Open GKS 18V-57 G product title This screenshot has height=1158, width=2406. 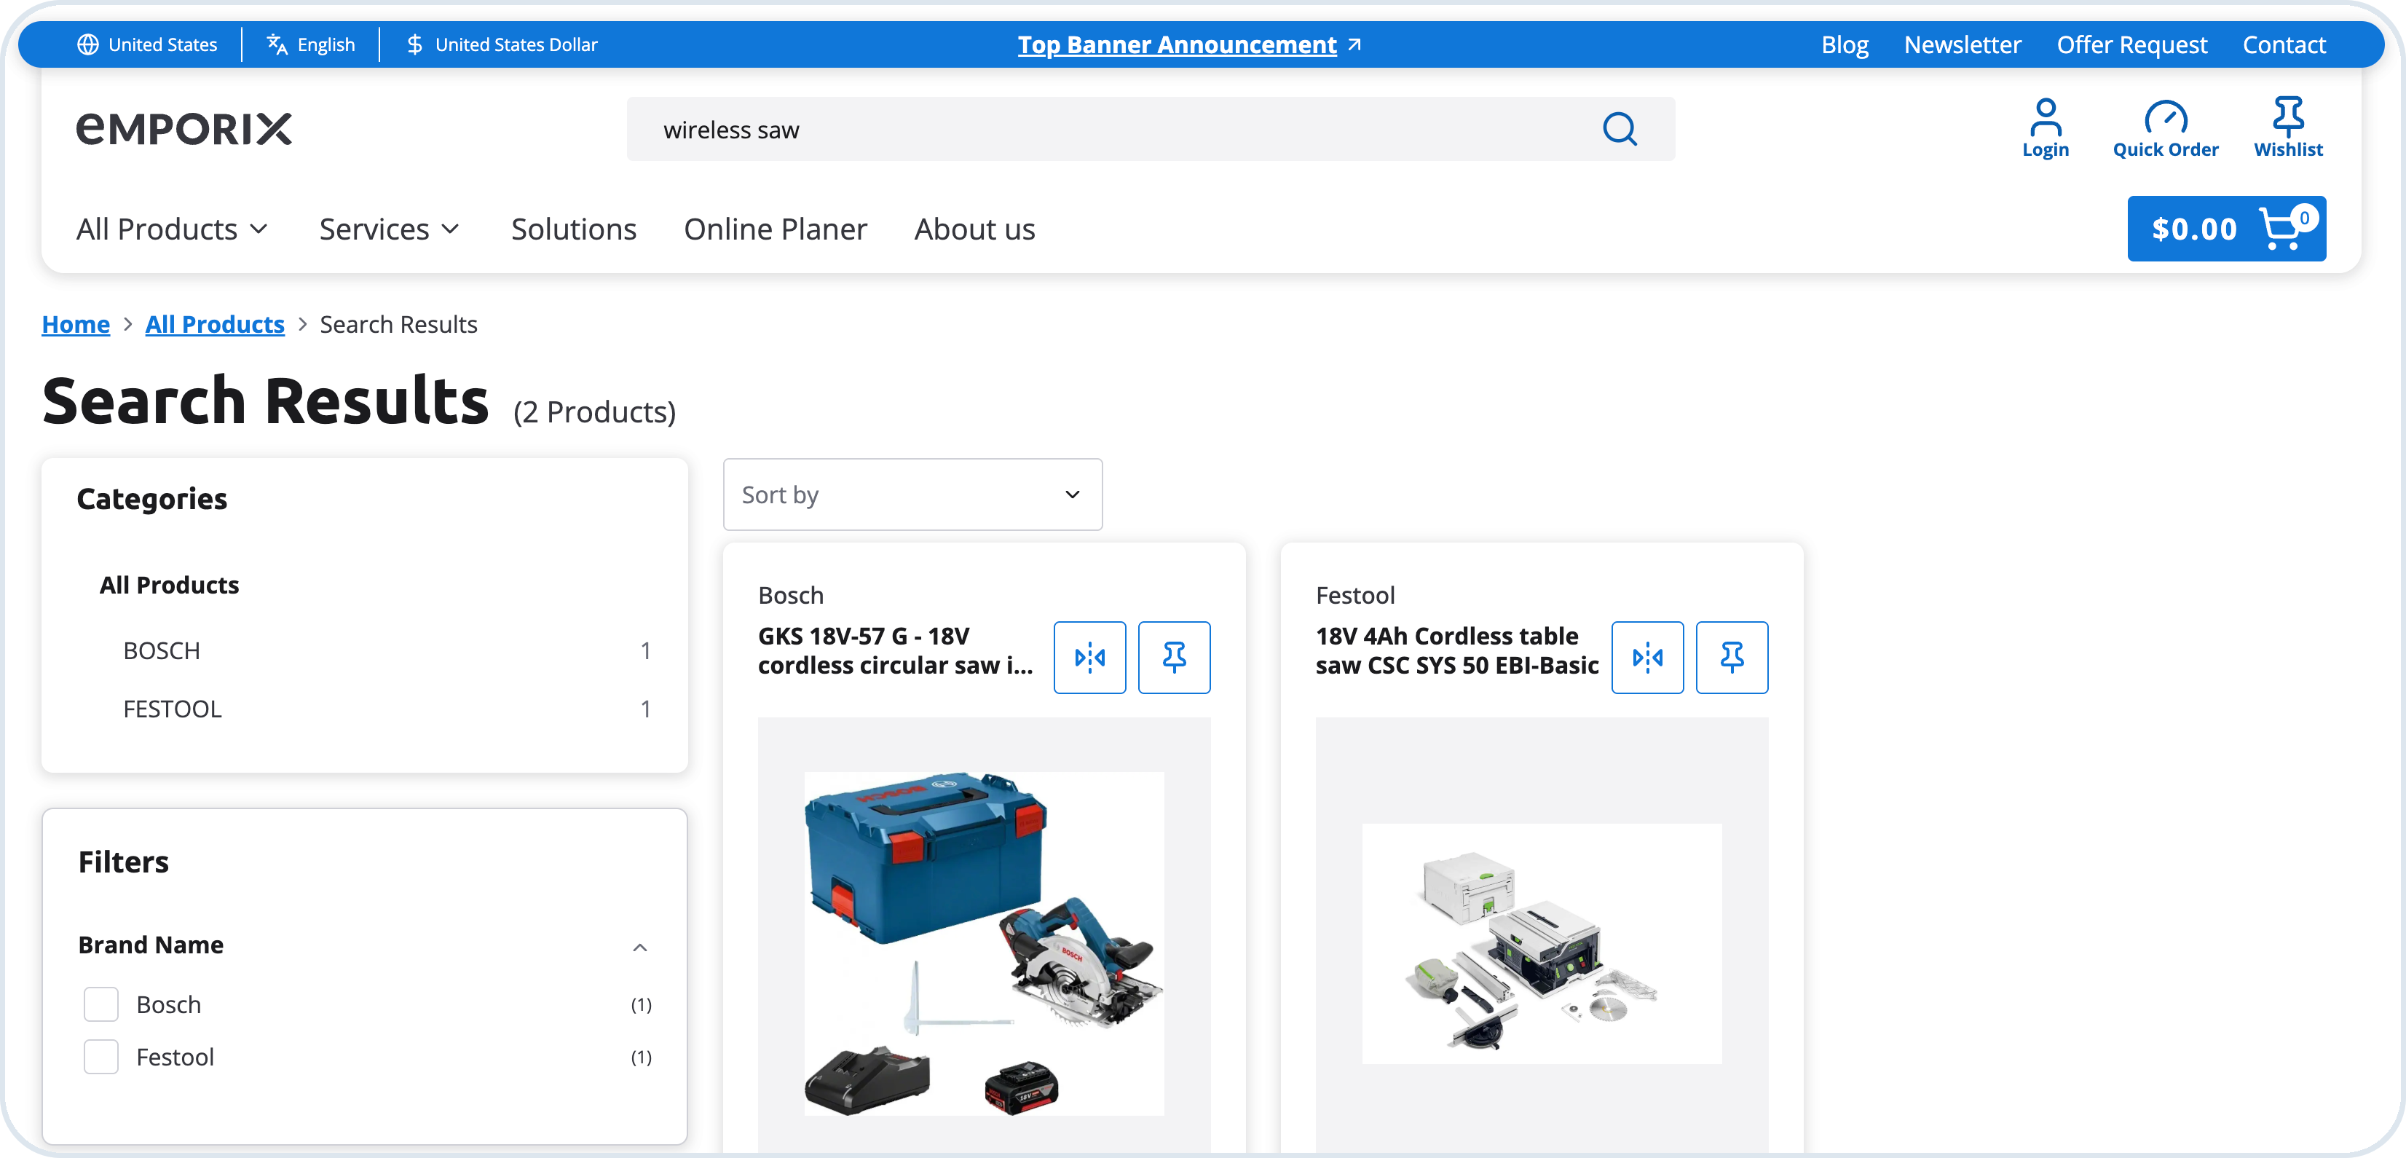895,650
